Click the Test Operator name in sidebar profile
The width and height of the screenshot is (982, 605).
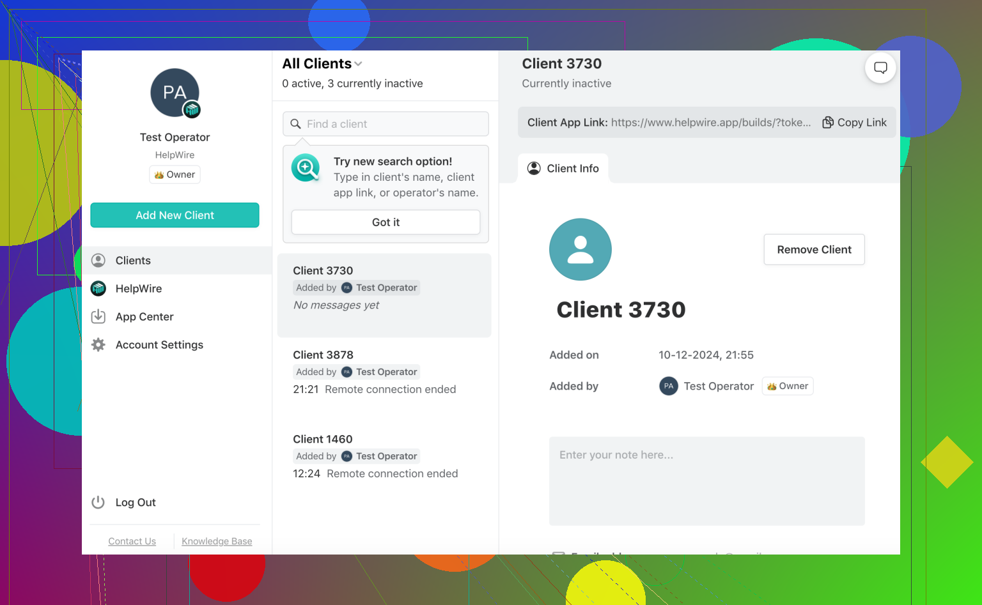click(175, 137)
